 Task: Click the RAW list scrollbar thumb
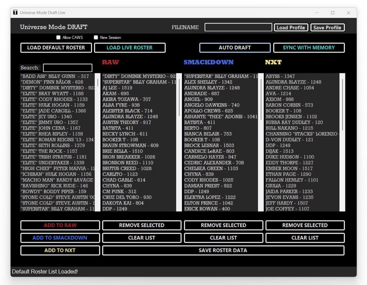pos(179,97)
